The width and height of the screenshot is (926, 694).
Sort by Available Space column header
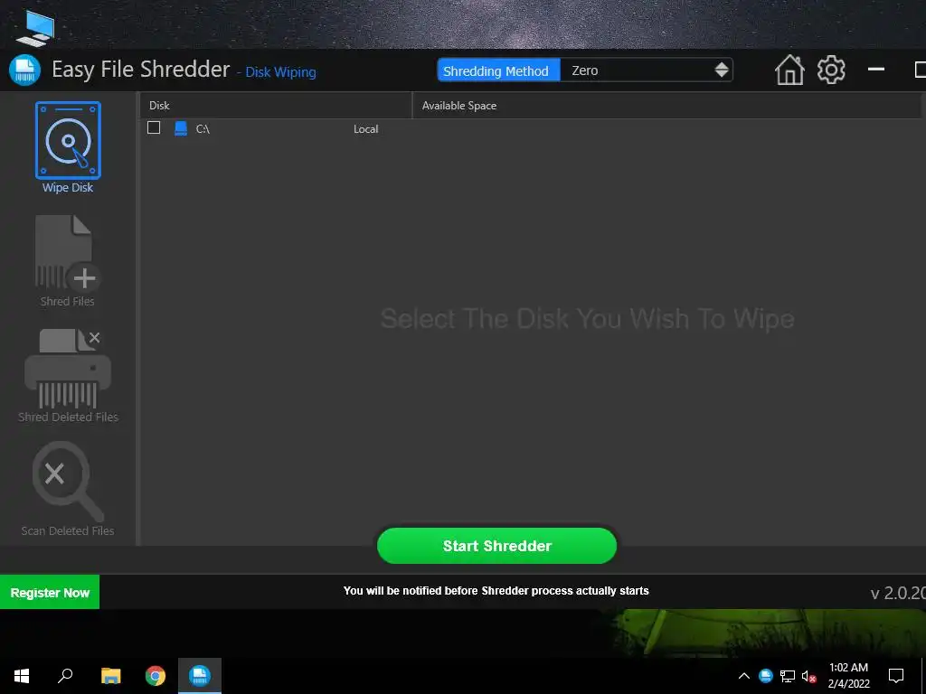666,105
